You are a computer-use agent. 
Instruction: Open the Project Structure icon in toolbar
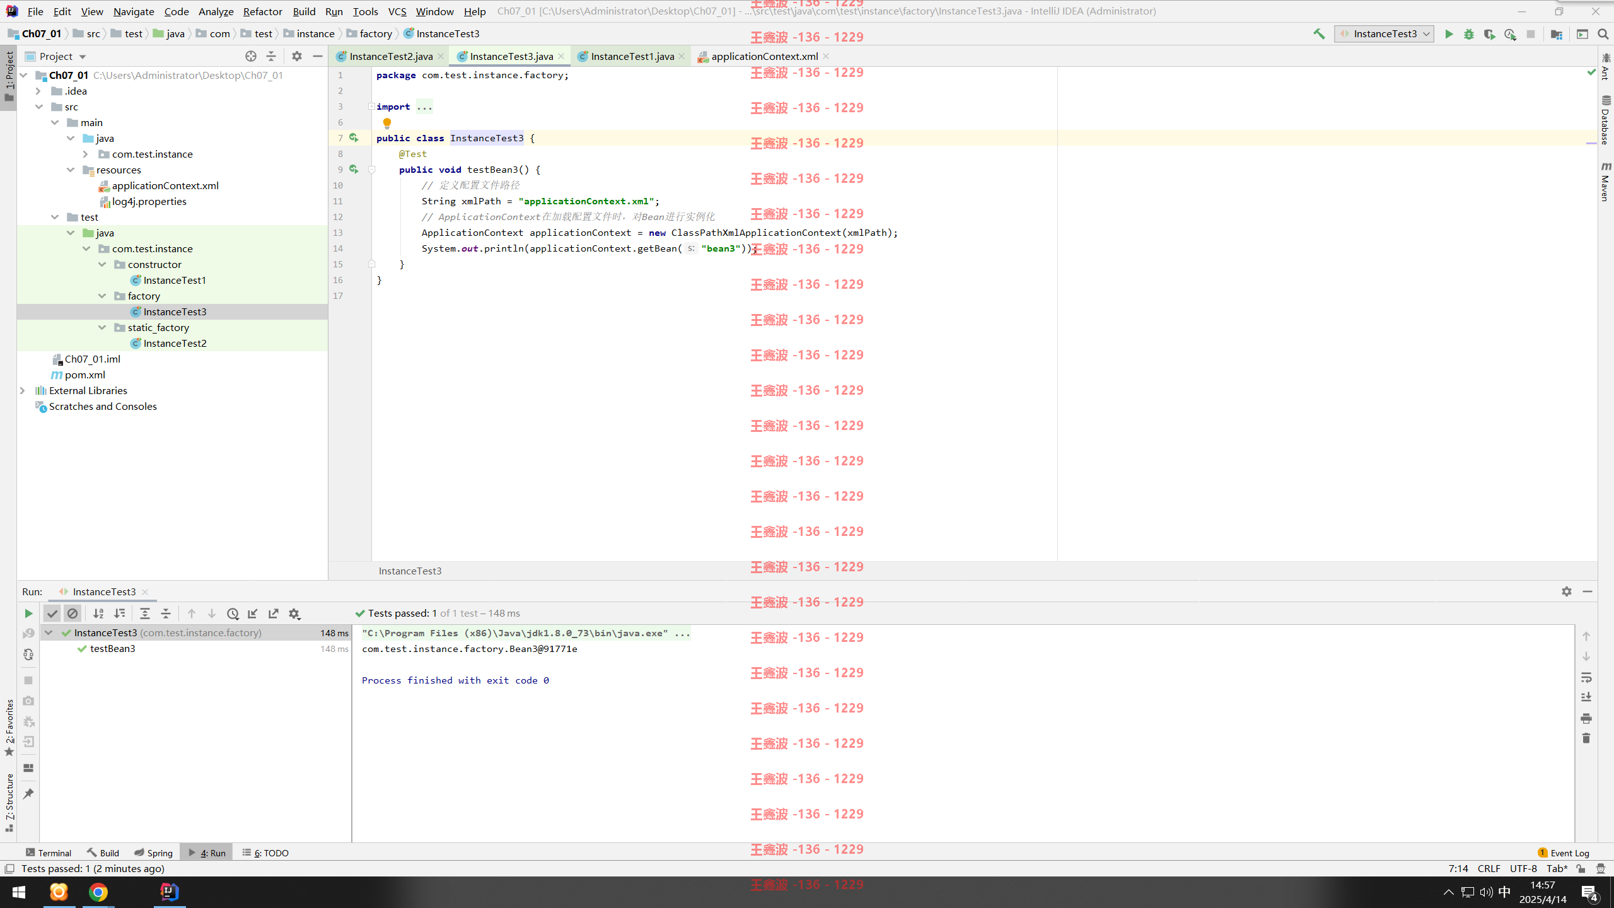click(x=1556, y=34)
